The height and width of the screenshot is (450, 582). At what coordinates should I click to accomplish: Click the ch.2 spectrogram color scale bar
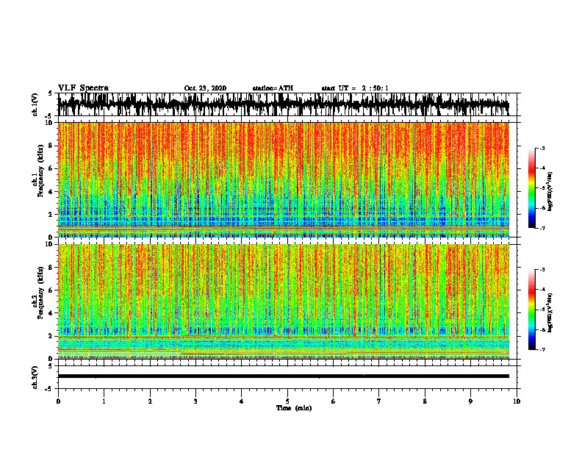click(531, 310)
